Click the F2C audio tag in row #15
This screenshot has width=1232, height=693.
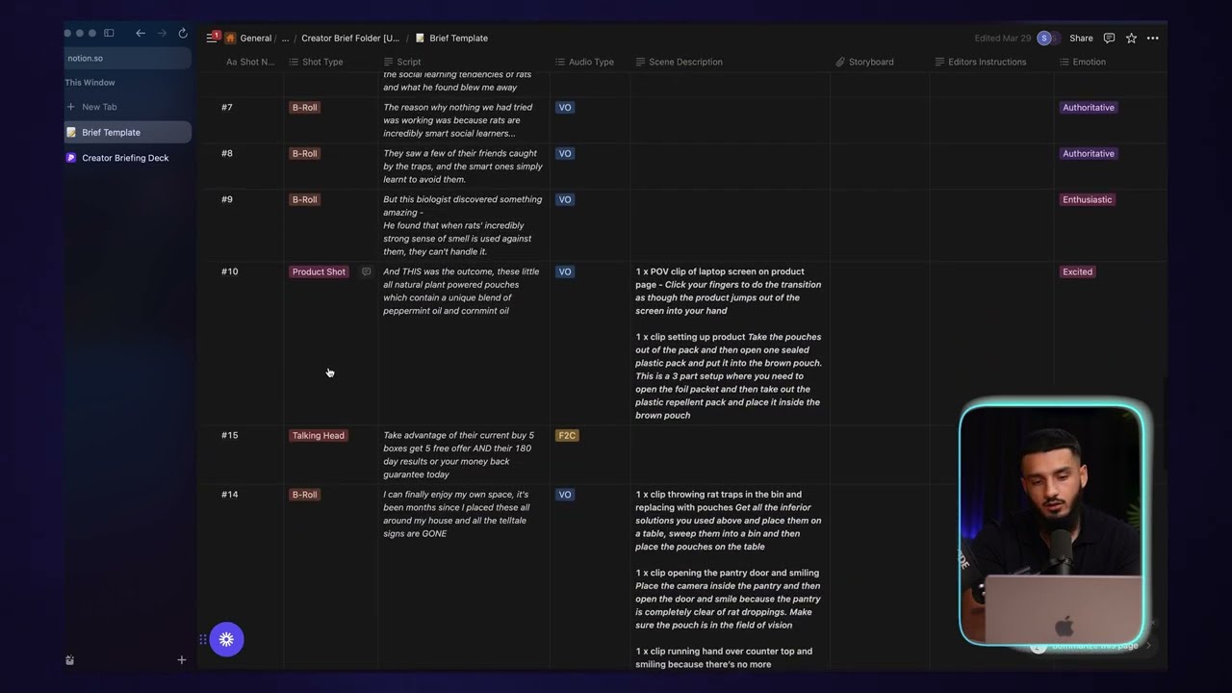tap(567, 436)
